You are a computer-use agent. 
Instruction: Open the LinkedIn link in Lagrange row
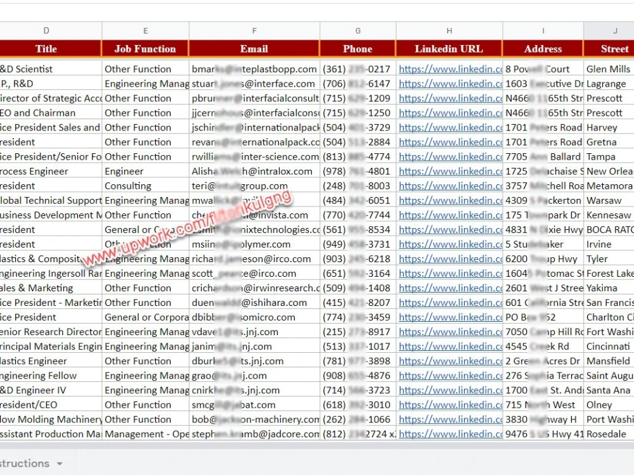(450, 84)
